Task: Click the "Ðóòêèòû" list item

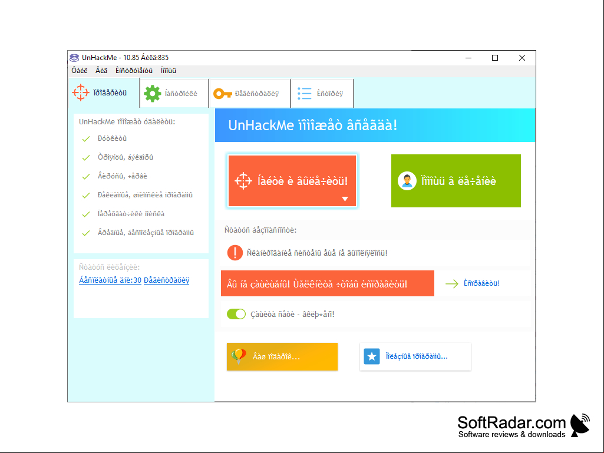Action: 112,138
